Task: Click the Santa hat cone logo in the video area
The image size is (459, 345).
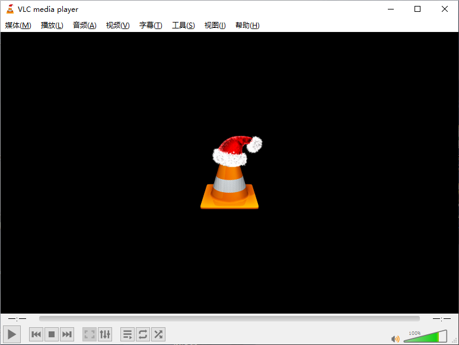Action: (231, 172)
